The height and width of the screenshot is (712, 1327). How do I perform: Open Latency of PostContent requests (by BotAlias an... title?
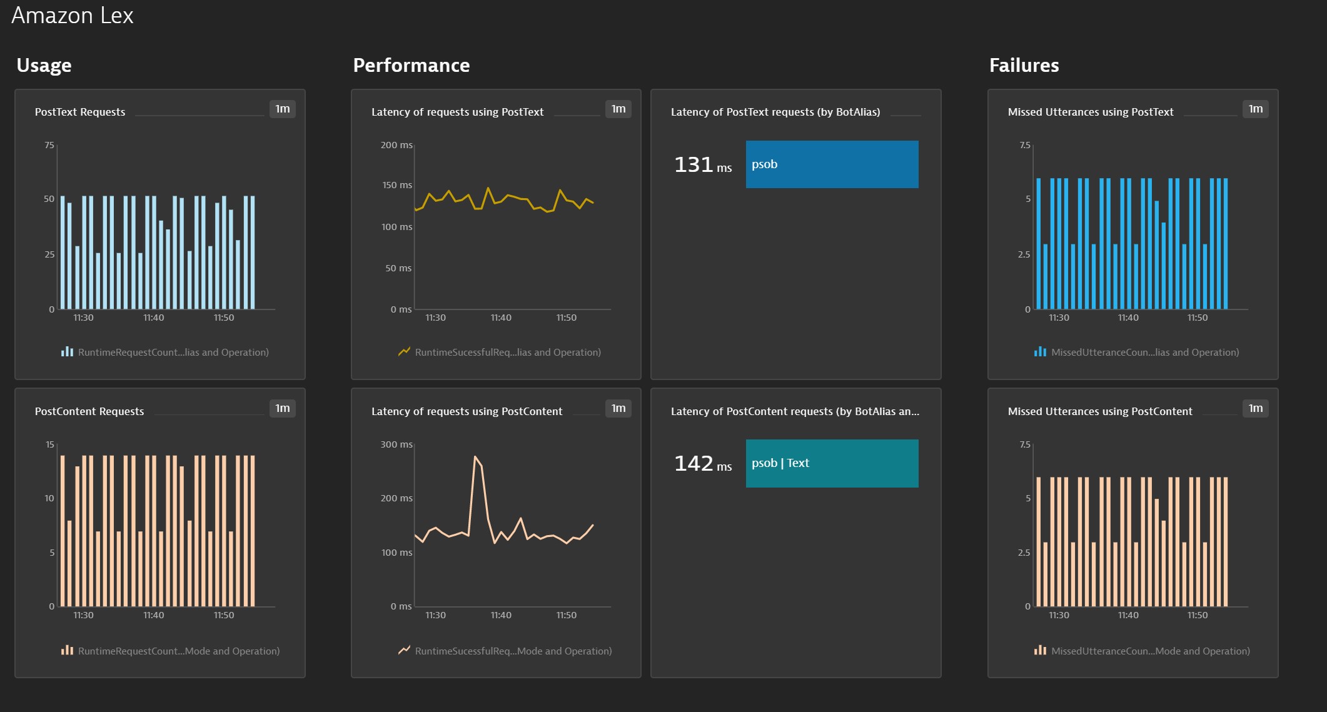(795, 411)
